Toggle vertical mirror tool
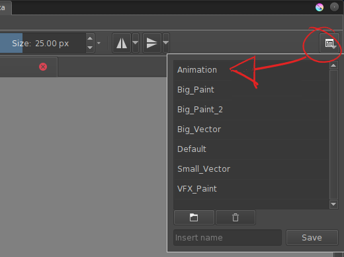This screenshot has width=344, height=257. [152, 43]
